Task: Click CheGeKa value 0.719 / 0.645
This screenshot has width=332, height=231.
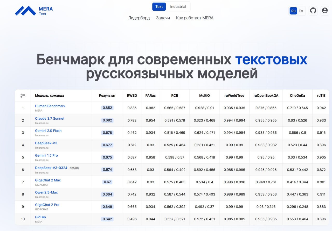Action: click(298, 108)
